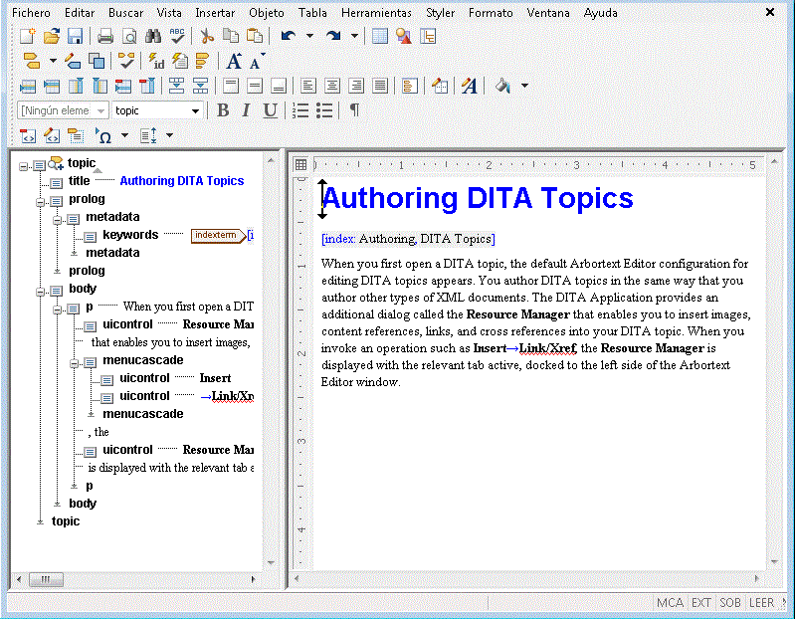Image resolution: width=795 pixels, height=619 pixels.
Task: Open the Herramientas menu
Action: coord(376,13)
